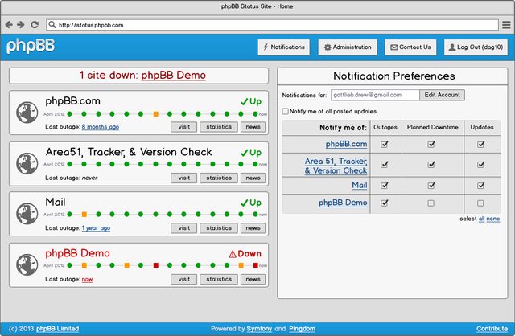
Task: Open statistics for phpBB.com
Action: (219, 127)
